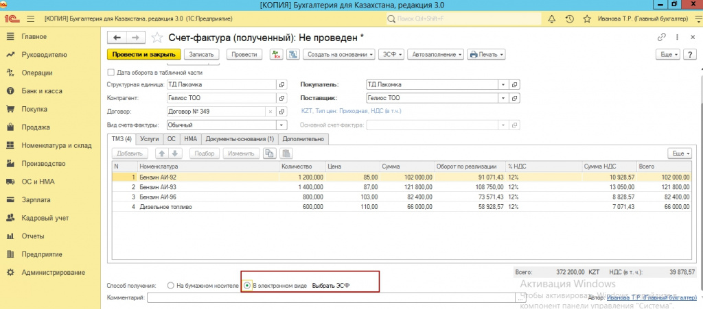Open KZT price type settings link

352,111
